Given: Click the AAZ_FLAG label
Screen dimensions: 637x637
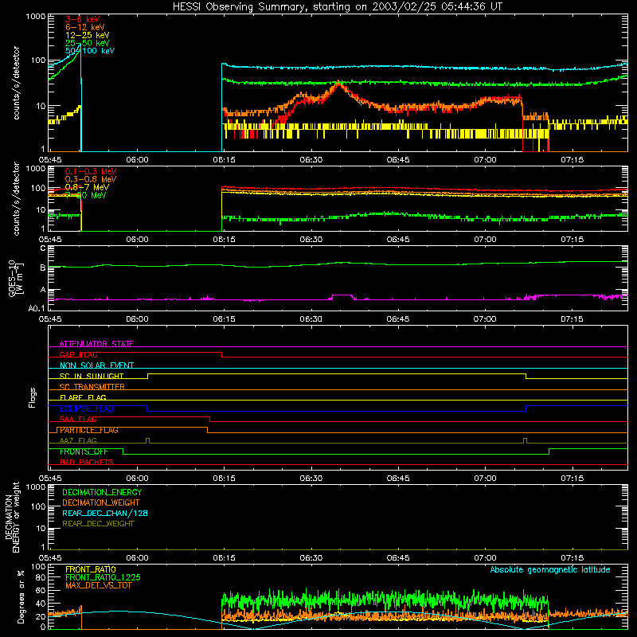Looking at the screenshot, I should tap(78, 440).
